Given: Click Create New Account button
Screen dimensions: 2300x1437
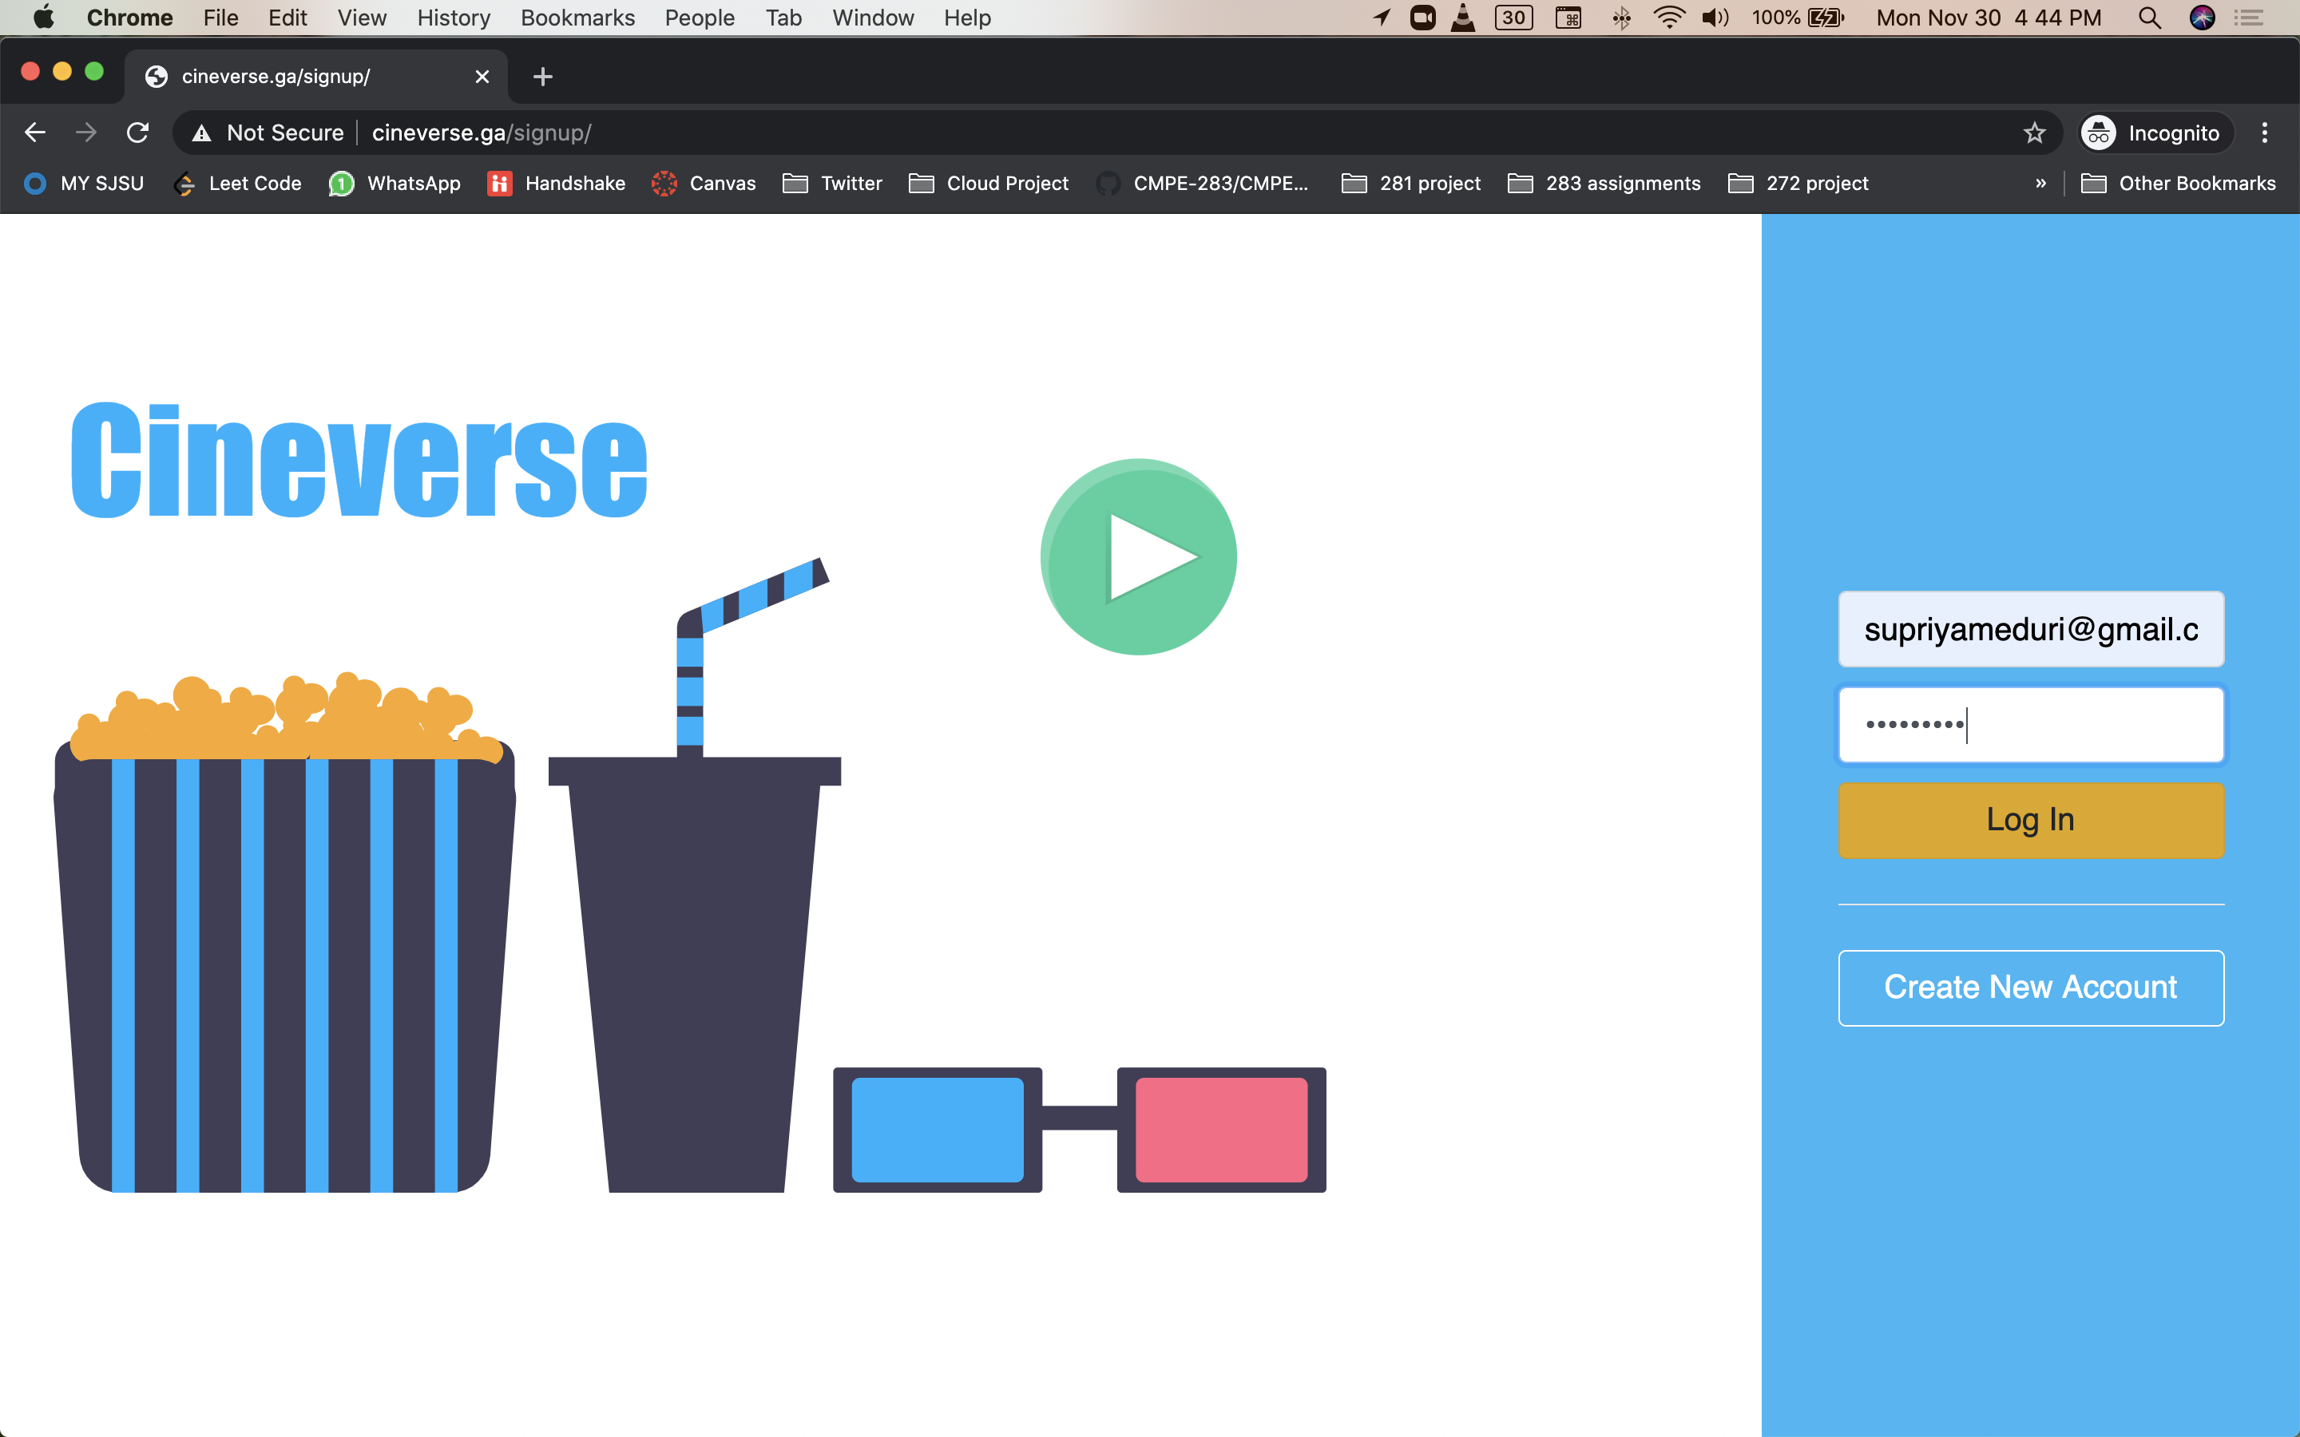Looking at the screenshot, I should coord(2030,987).
